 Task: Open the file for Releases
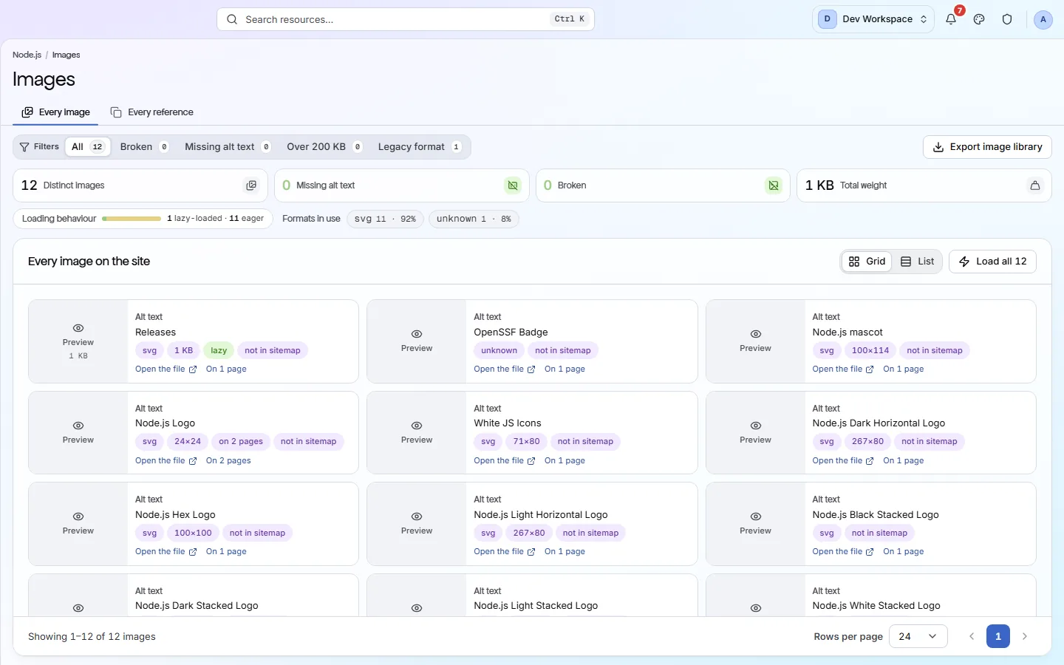pos(166,369)
